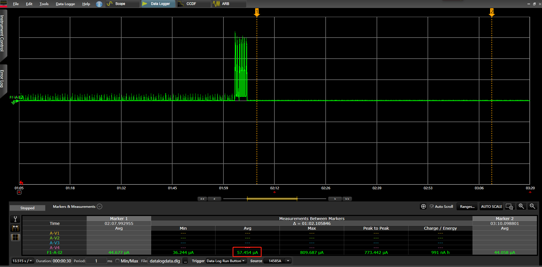Click the crosshair target icon
This screenshot has width=542, height=267.
tap(423, 207)
